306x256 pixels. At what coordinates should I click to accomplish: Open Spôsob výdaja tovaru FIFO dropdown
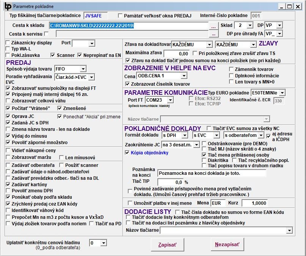point(83,69)
